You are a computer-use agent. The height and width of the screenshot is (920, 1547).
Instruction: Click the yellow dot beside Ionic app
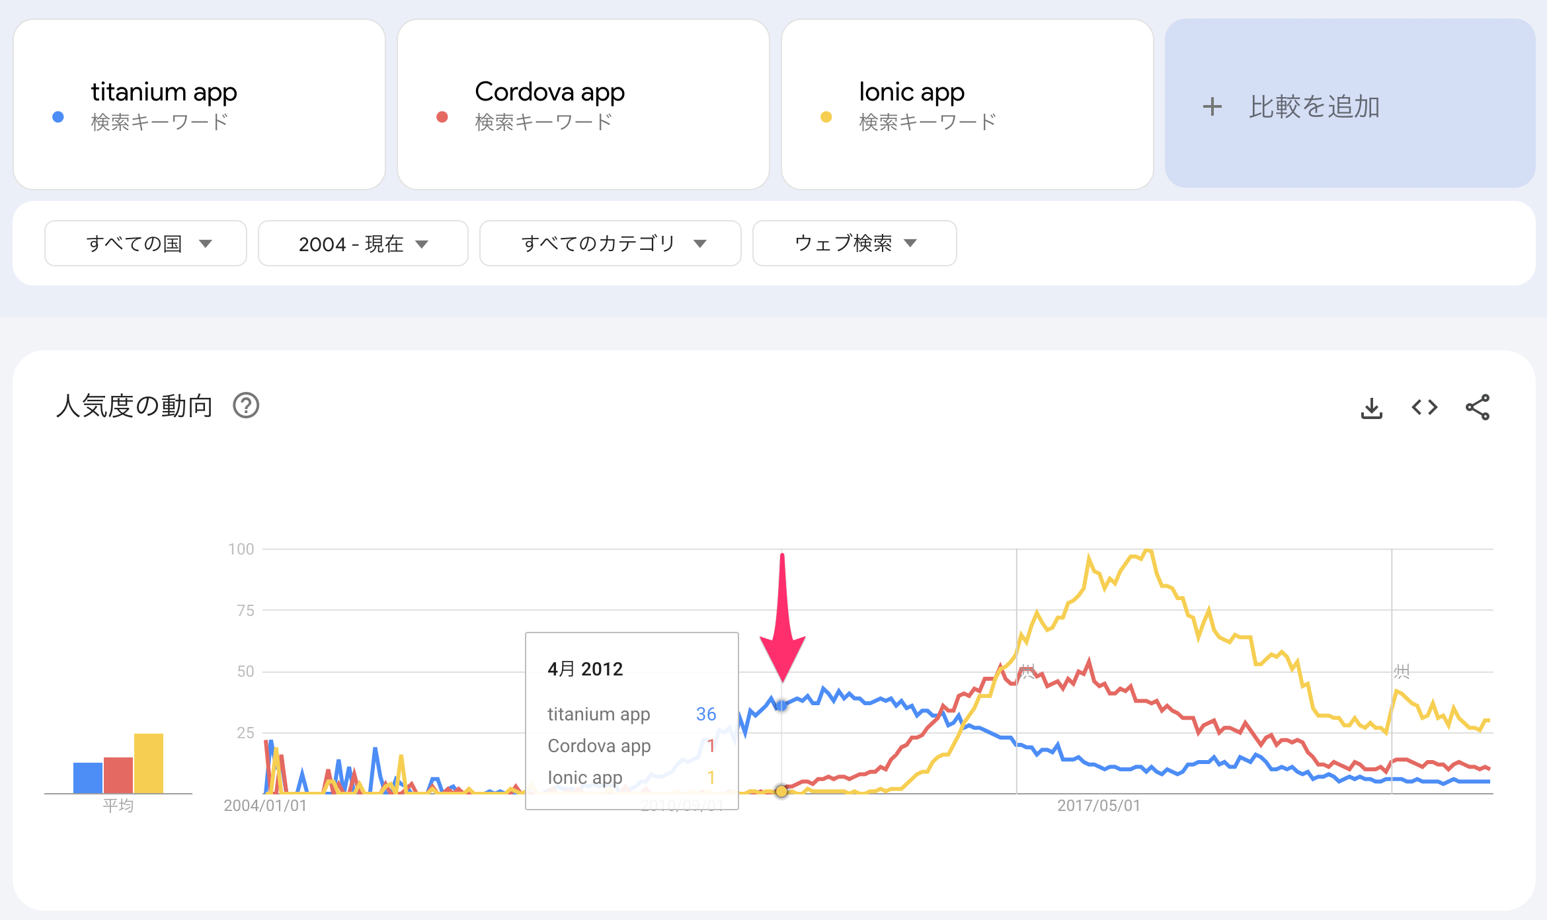coord(826,117)
